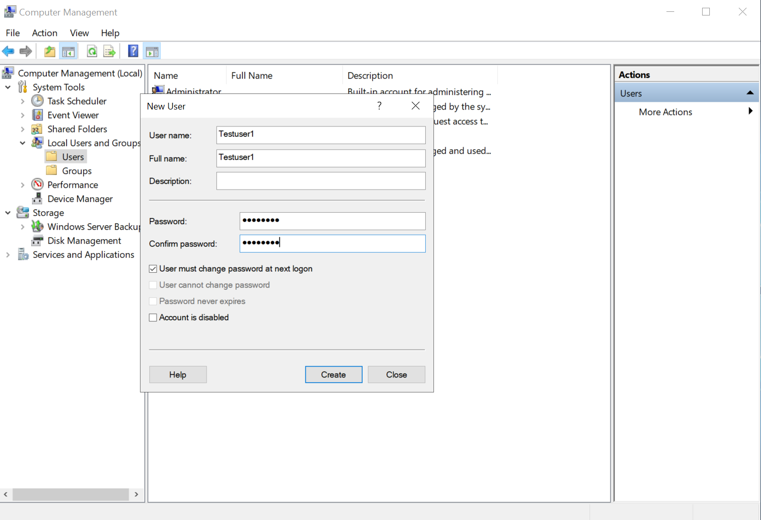Click the Export List toolbar icon
Image resolution: width=761 pixels, height=520 pixels.
coord(110,51)
